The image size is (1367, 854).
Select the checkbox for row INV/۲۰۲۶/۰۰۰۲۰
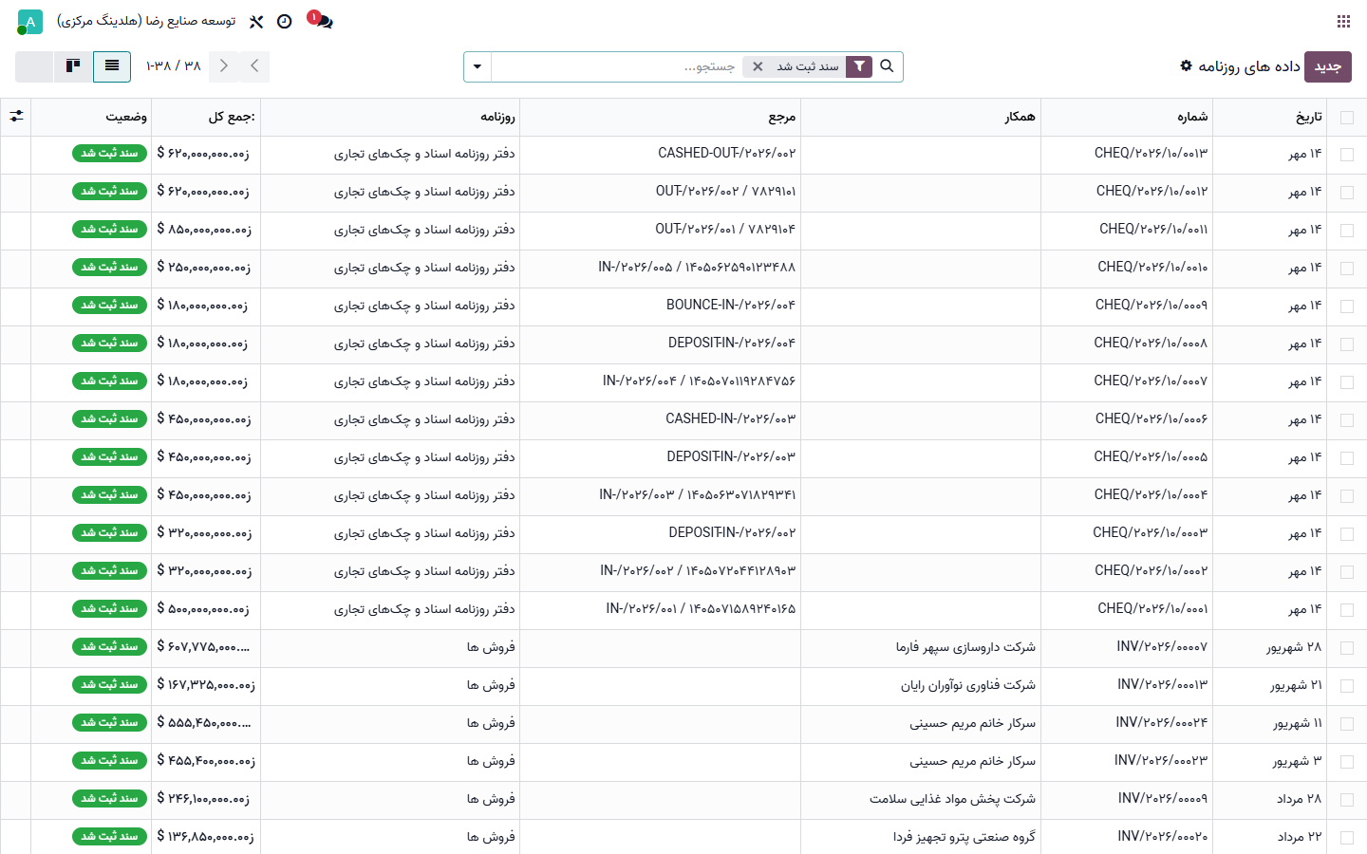click(1347, 838)
